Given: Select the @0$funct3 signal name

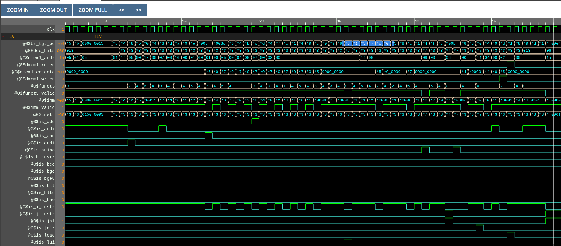Looking at the screenshot, I should pyautogui.click(x=43, y=86).
